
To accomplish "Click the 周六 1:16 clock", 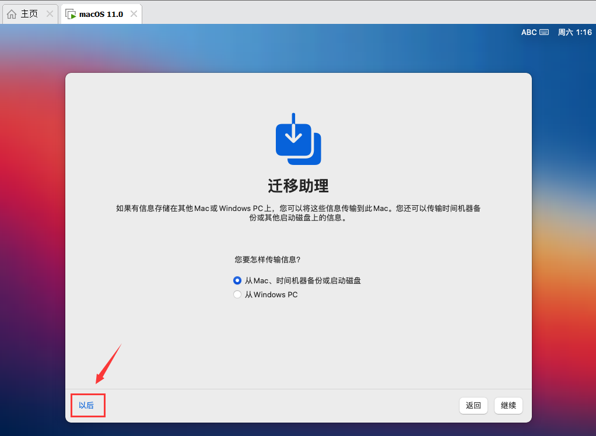I will [x=575, y=32].
